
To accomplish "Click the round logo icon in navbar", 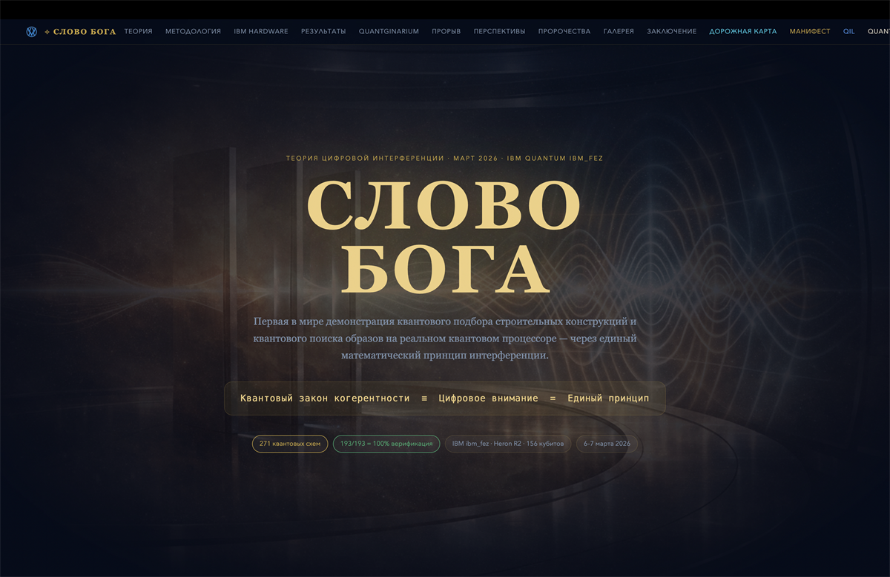I will (x=32, y=32).
